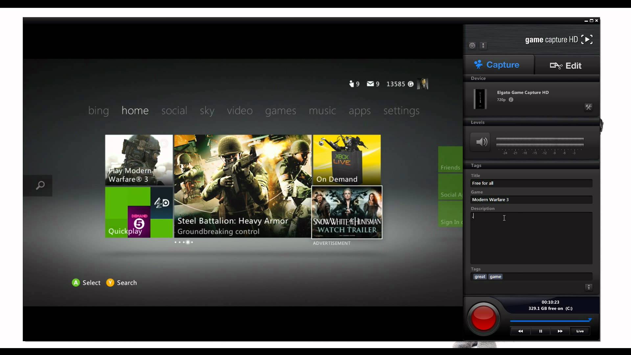Mute audio with the speaker icon
Screen dimensions: 631x355
(x=480, y=142)
